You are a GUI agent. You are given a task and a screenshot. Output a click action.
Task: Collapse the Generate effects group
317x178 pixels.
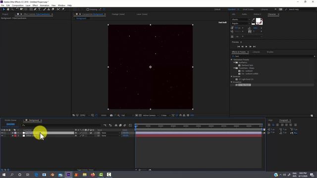point(231,77)
